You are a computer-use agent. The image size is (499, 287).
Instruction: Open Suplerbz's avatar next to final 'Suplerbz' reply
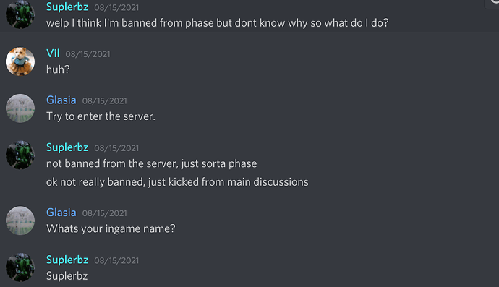(20, 267)
